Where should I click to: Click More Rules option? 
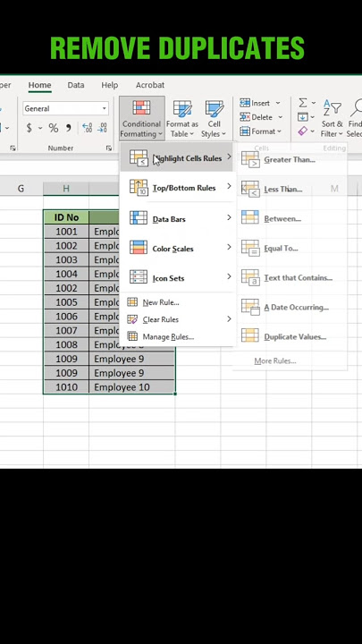point(275,360)
